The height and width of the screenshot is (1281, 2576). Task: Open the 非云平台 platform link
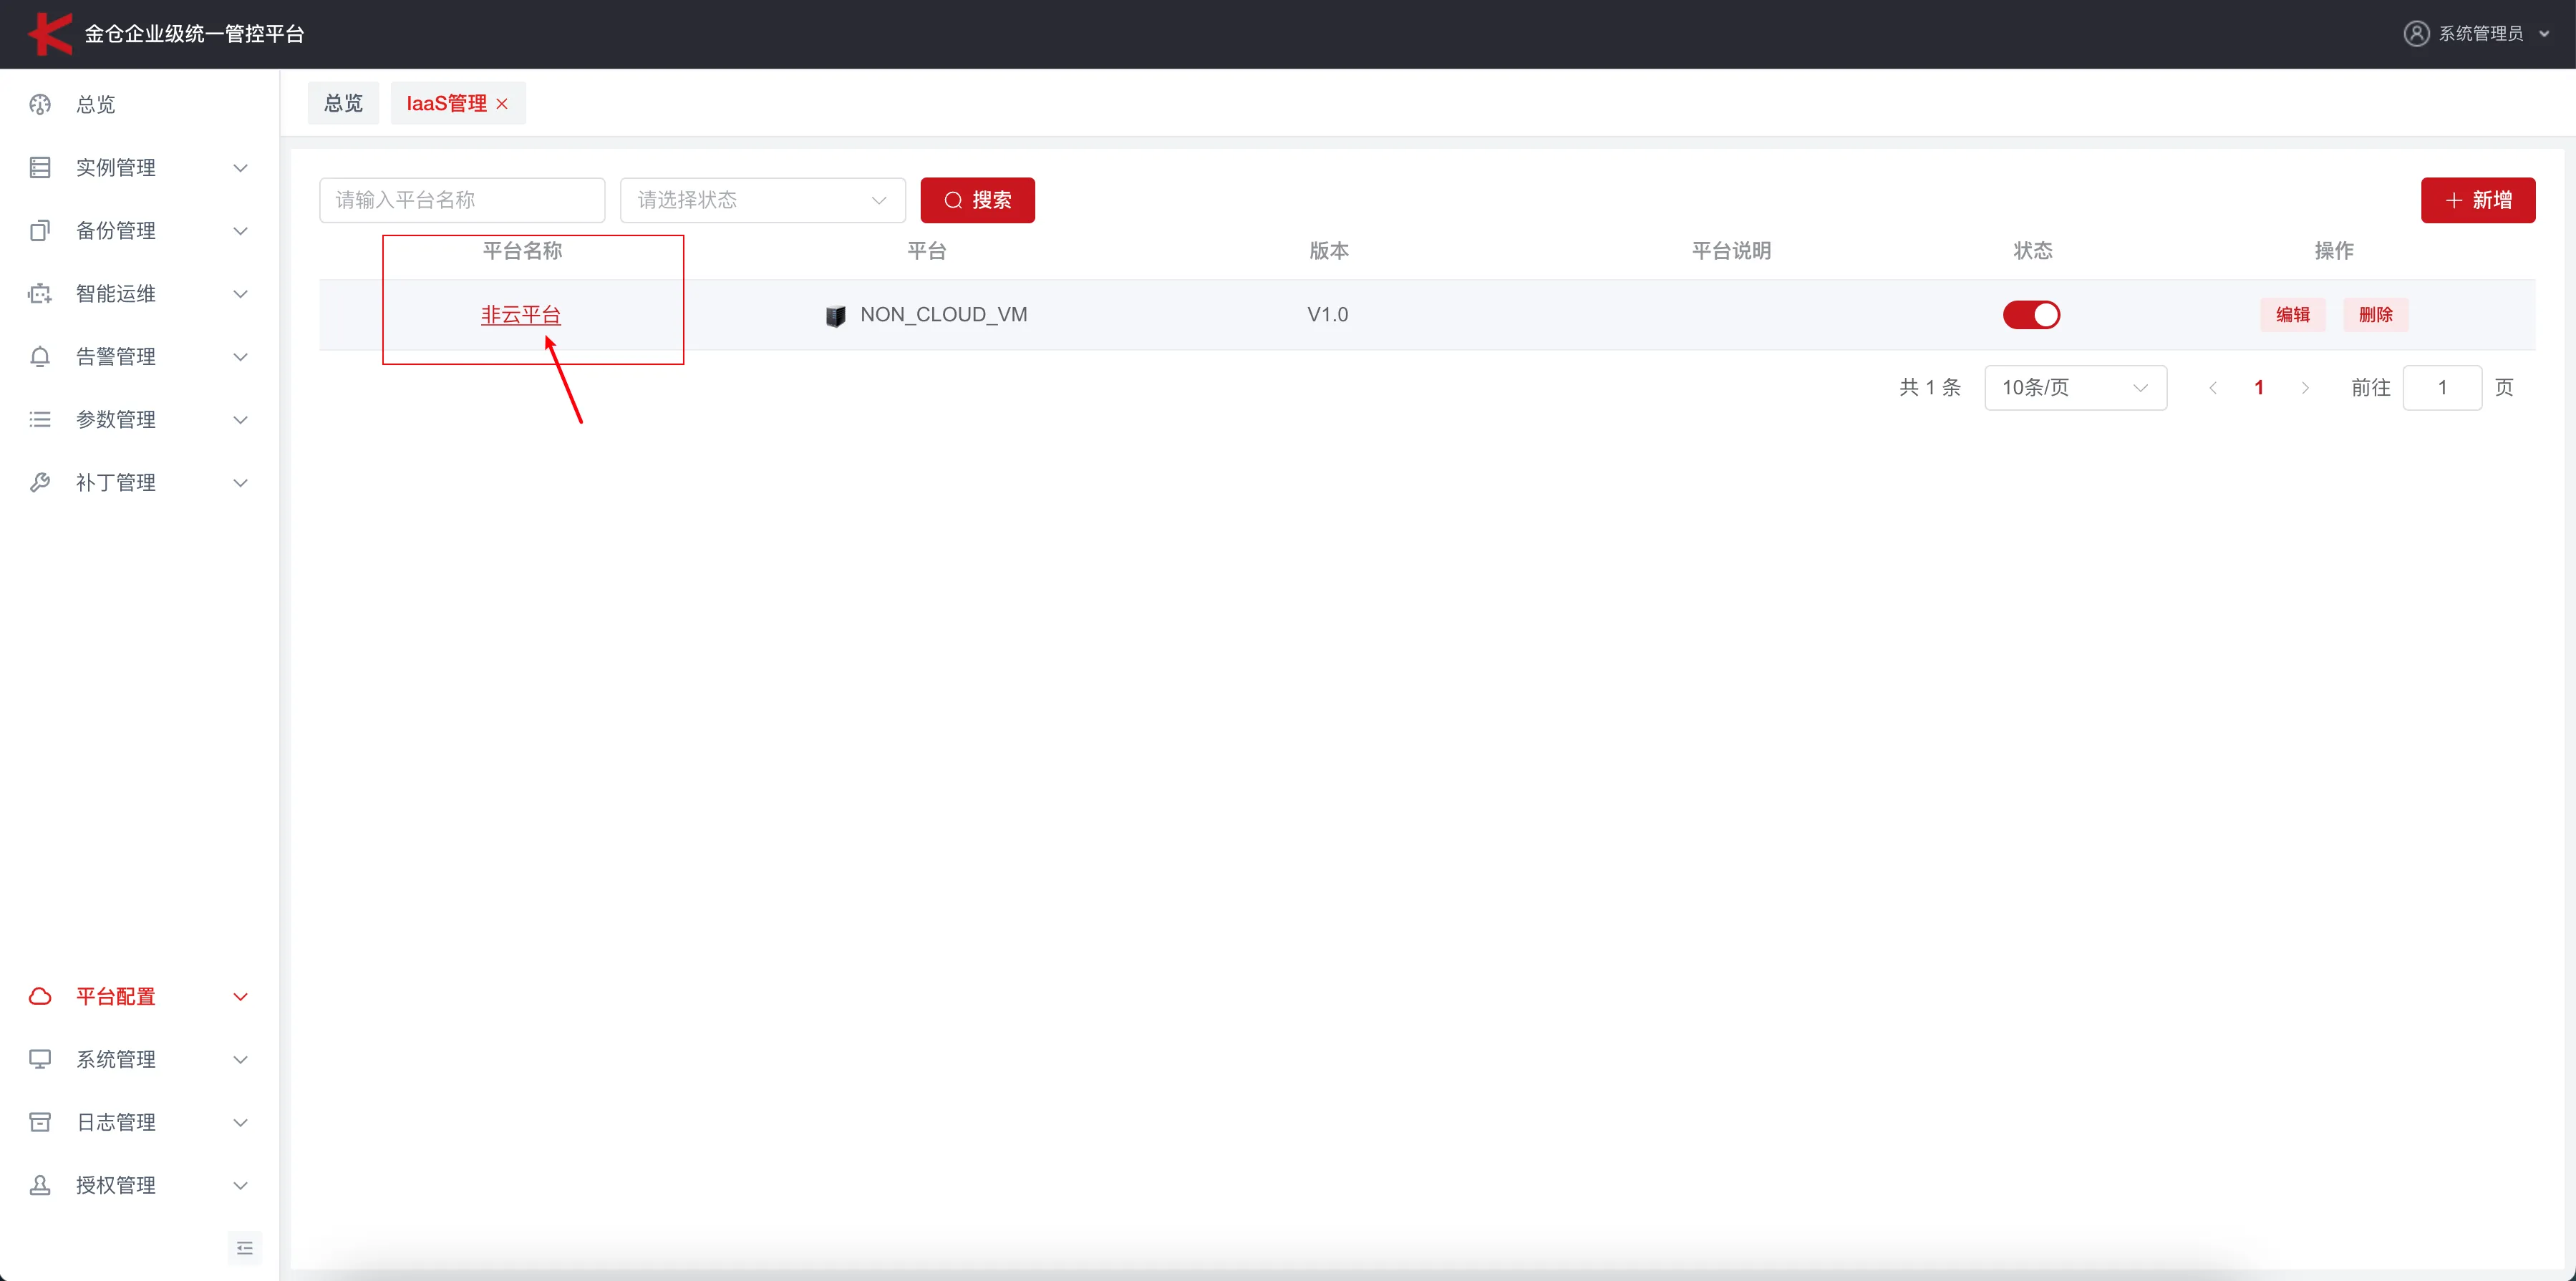tap(521, 313)
